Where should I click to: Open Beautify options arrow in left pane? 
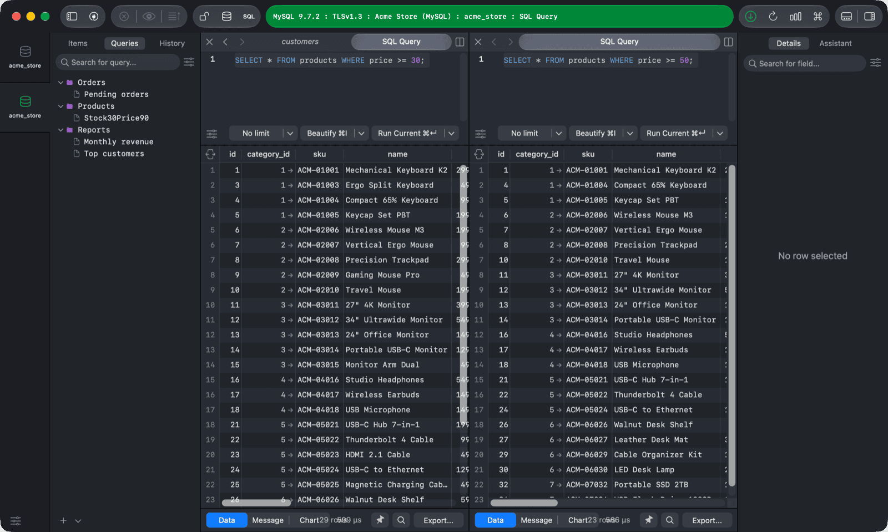361,134
